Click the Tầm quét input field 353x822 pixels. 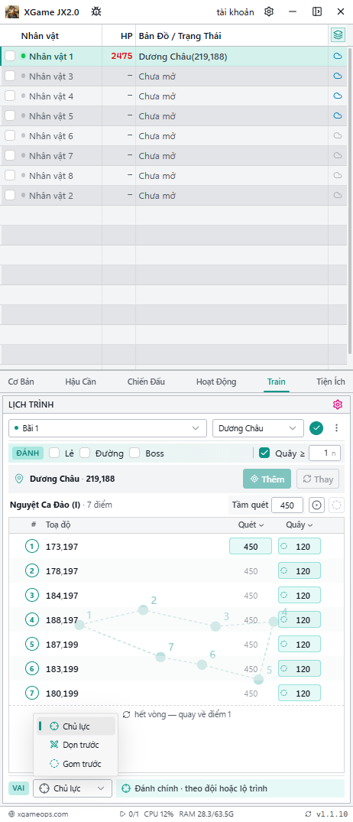pyautogui.click(x=287, y=505)
